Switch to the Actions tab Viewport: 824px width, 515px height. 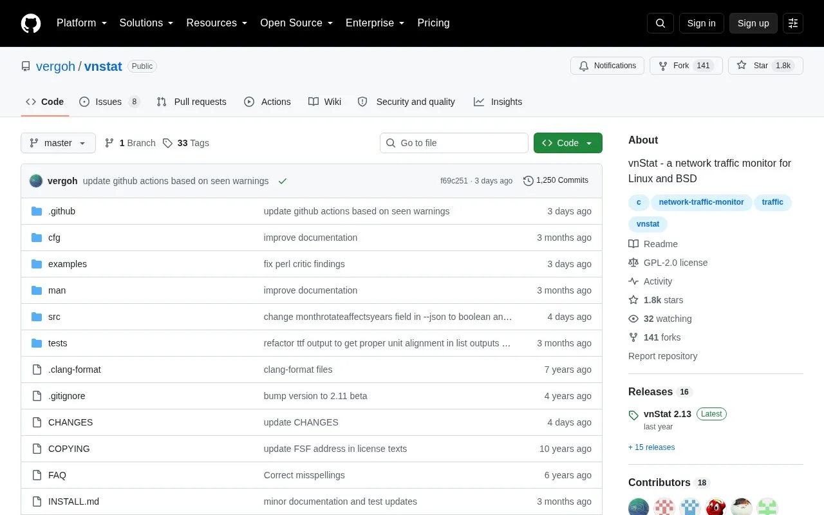(267, 102)
